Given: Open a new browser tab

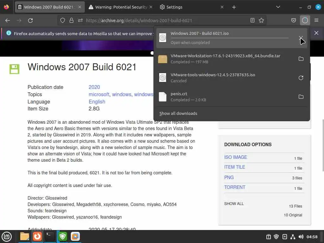Looking at the screenshot, I should [x=234, y=7].
